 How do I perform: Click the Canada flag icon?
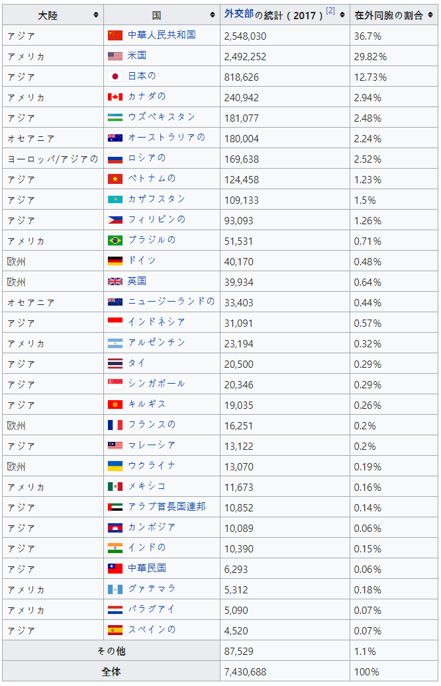(115, 97)
